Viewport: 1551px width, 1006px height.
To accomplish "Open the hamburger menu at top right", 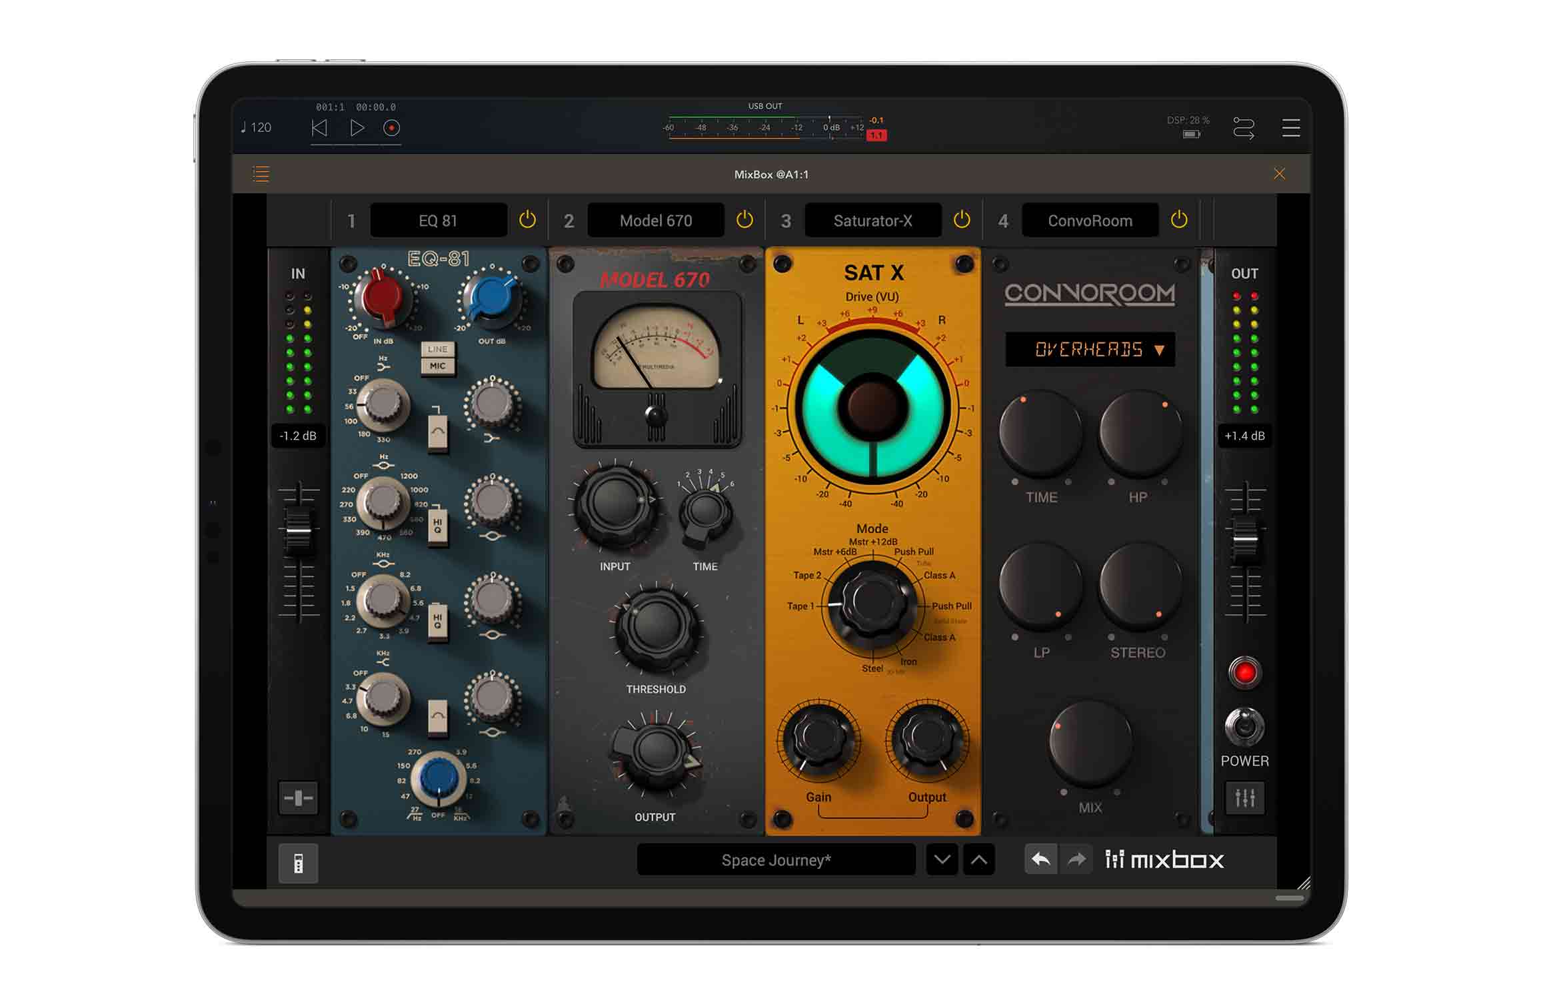I will (1291, 127).
